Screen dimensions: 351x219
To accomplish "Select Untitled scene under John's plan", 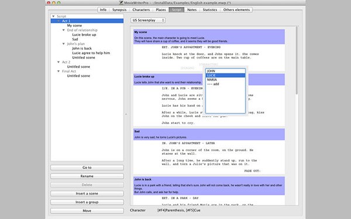I will click(84, 57).
